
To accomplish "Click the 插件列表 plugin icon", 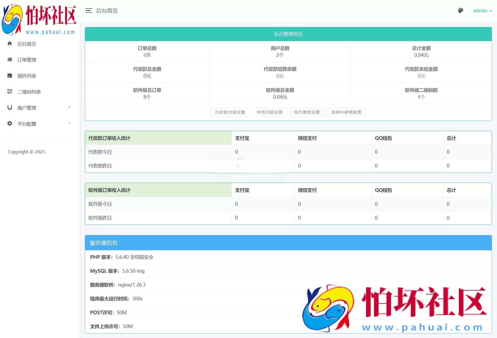I will click(10, 75).
